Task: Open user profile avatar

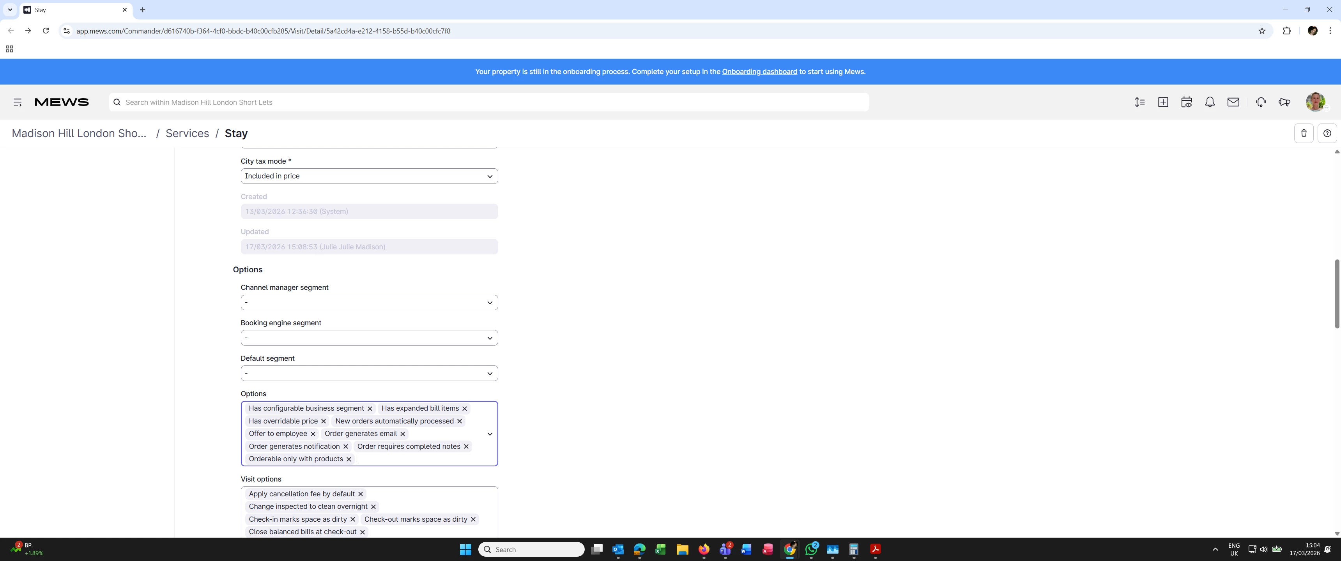Action: coord(1315,102)
